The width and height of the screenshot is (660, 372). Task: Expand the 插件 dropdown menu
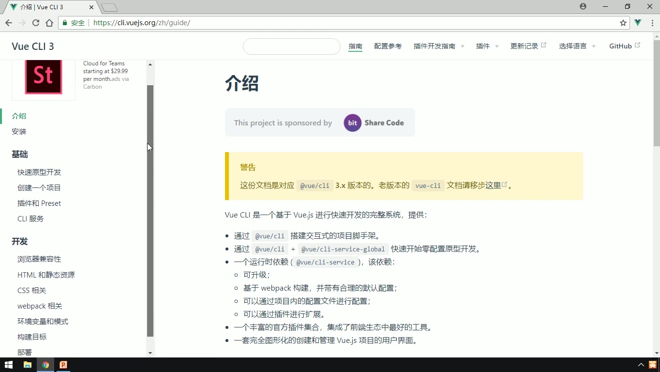click(x=487, y=46)
